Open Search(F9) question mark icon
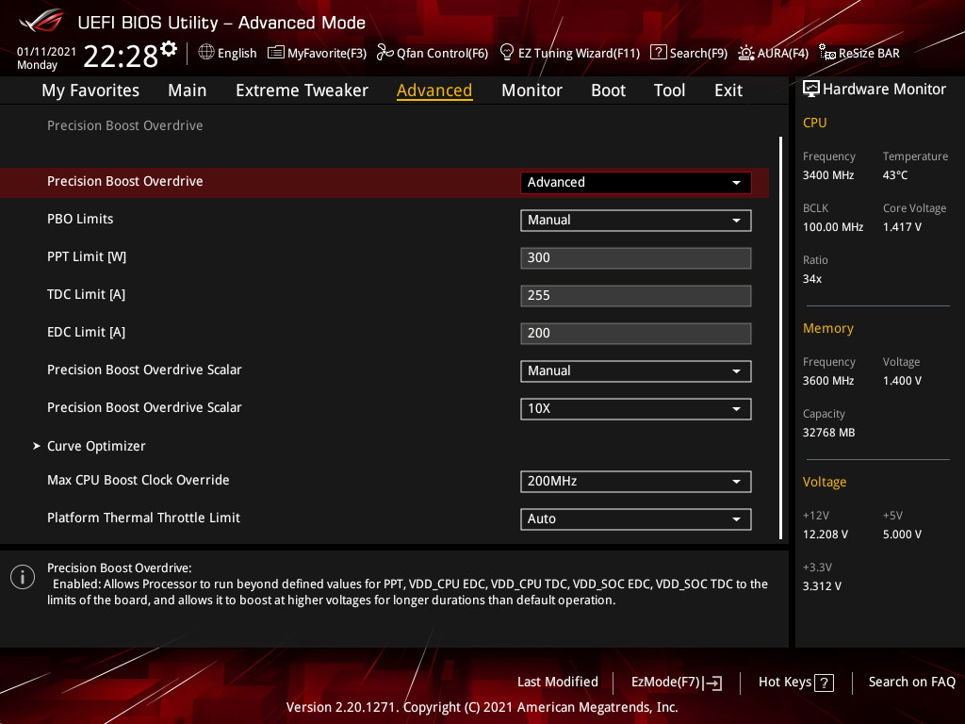This screenshot has width=965, height=724. click(659, 53)
